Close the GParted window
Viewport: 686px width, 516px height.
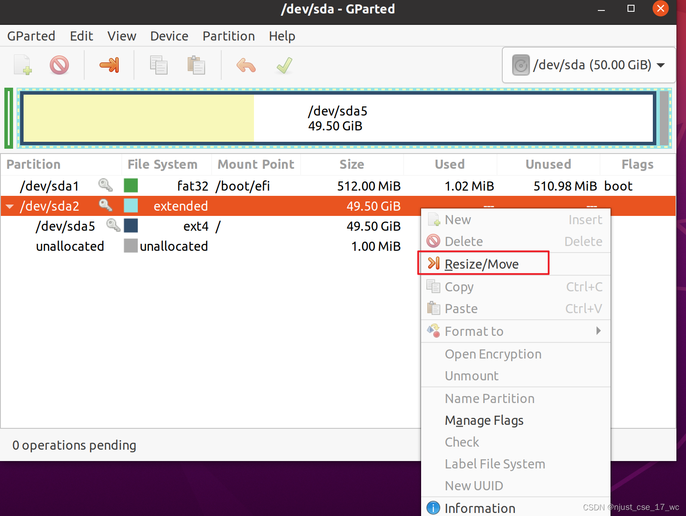tap(661, 8)
